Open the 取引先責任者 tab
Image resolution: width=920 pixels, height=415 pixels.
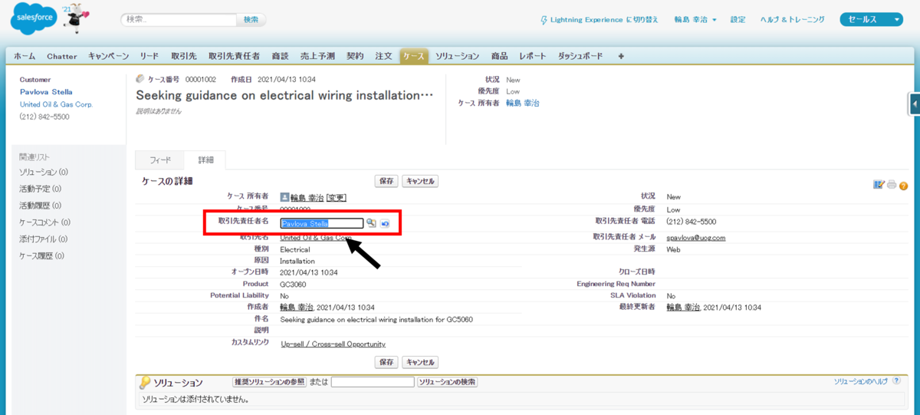tap(235, 56)
